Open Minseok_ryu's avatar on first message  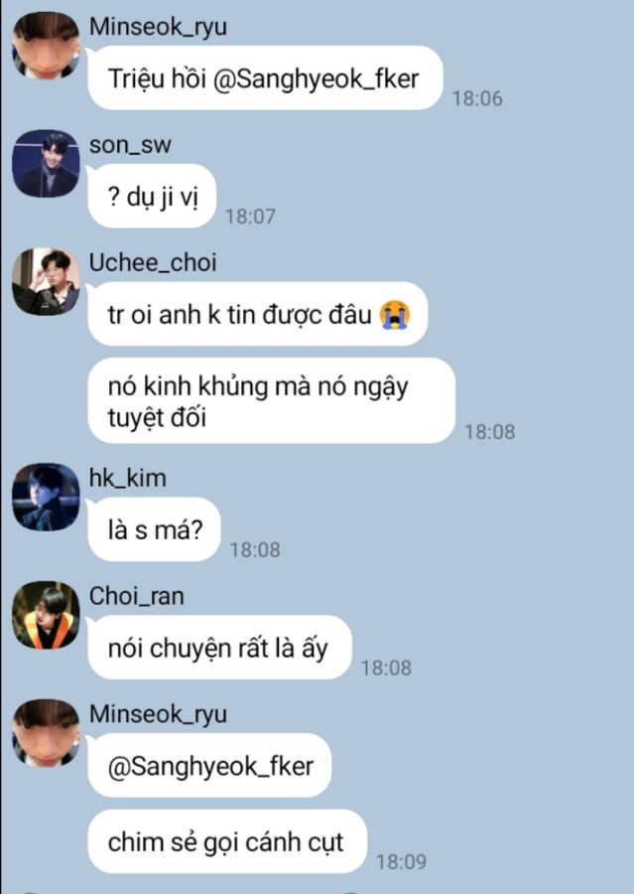tap(47, 45)
